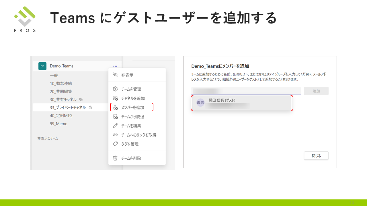Choose タグを管理 from the context menu
This screenshot has width=367, height=206.
tap(137, 144)
